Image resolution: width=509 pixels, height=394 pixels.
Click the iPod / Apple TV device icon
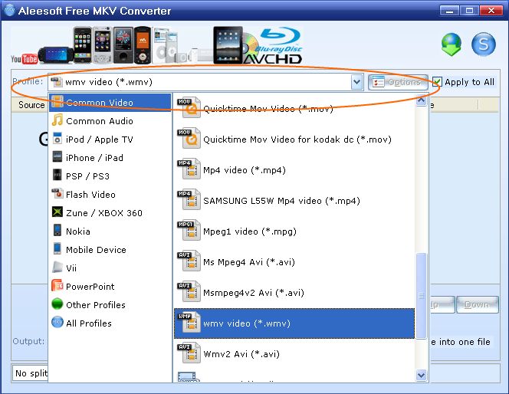57,139
